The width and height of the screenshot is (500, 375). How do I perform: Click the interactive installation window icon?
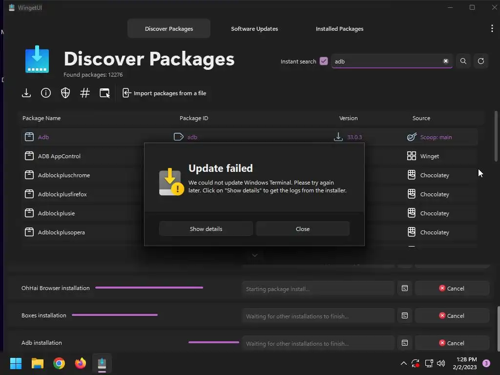(x=104, y=93)
